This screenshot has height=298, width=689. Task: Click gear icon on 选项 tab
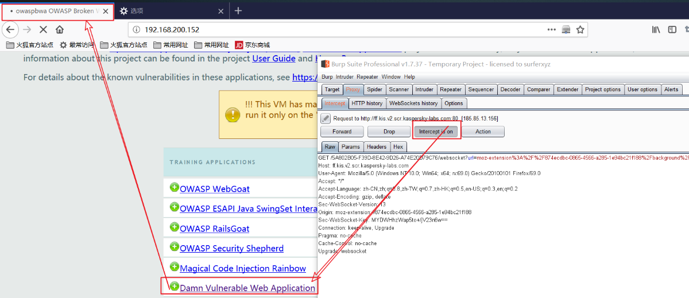(x=123, y=11)
